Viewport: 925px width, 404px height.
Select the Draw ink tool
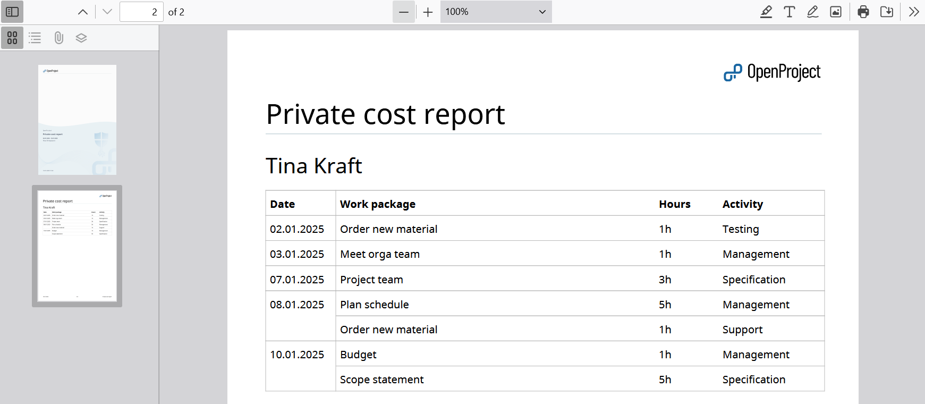pyautogui.click(x=812, y=12)
